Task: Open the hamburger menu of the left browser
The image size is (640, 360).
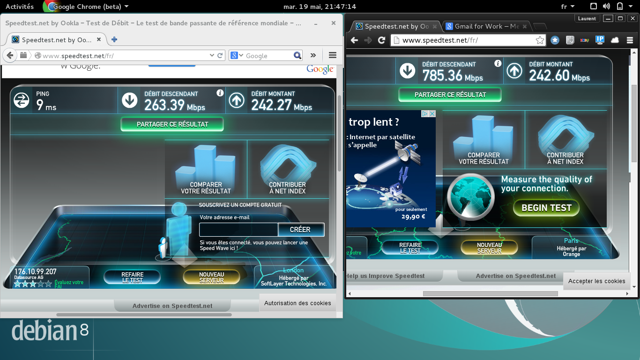Action: click(x=333, y=55)
